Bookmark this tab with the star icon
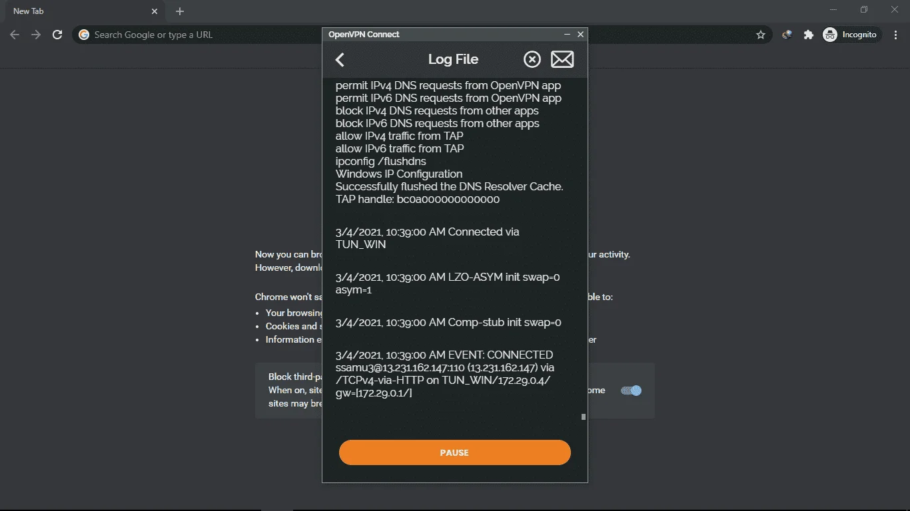The height and width of the screenshot is (511, 910). click(761, 35)
